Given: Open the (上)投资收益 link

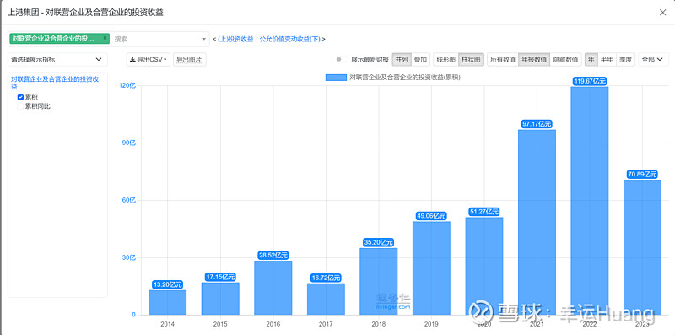Looking at the screenshot, I should click(235, 39).
